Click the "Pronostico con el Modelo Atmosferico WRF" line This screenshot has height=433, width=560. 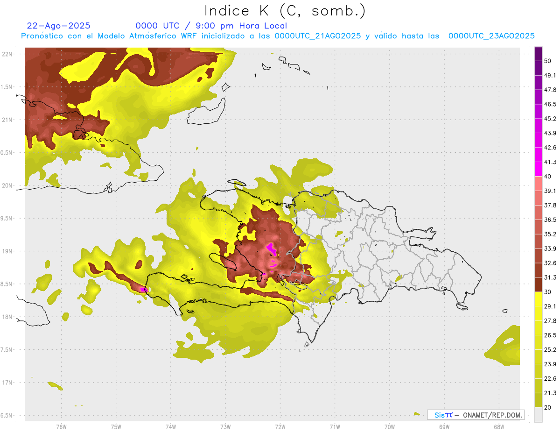pos(278,36)
